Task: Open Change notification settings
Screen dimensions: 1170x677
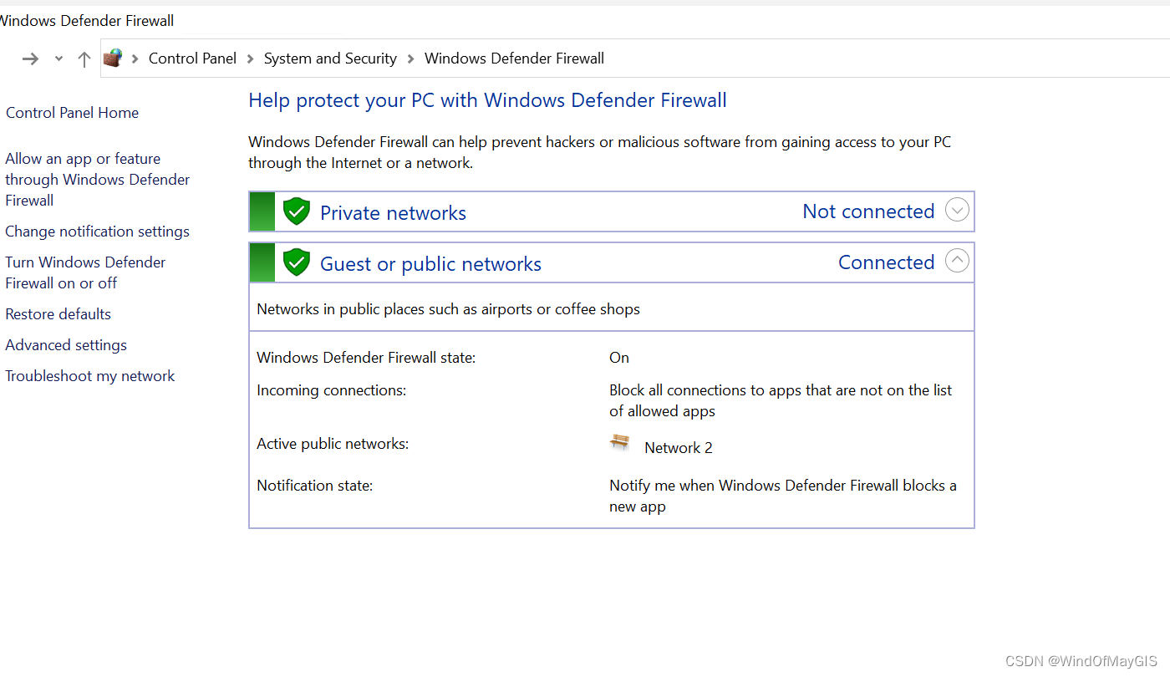Action: (x=97, y=232)
